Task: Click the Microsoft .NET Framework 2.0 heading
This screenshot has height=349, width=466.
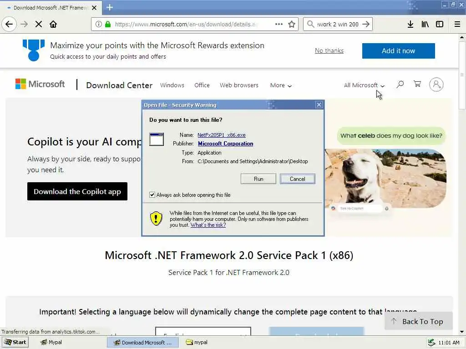Action: coord(229,255)
